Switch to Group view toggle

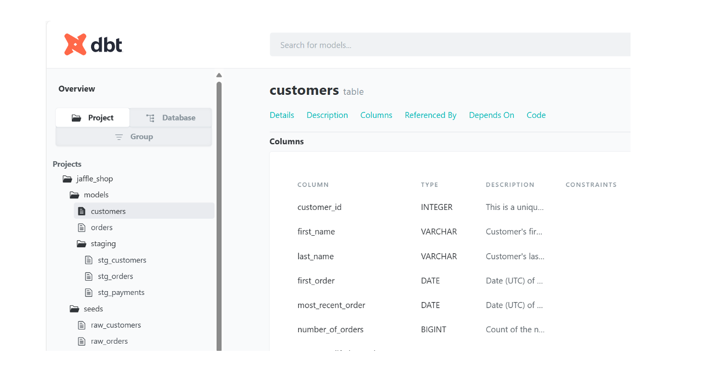[134, 137]
